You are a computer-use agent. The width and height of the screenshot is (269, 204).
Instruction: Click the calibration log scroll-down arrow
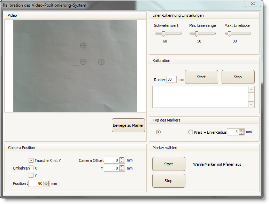point(251,104)
